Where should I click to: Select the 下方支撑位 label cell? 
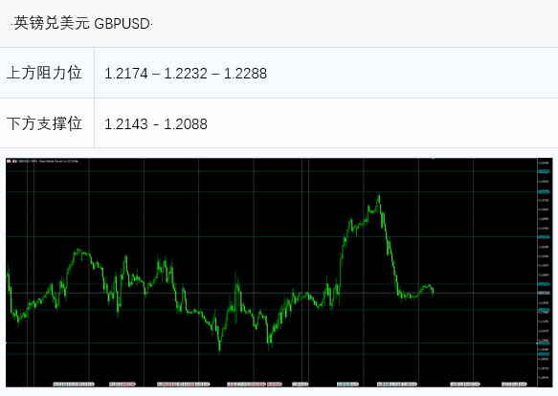point(47,123)
